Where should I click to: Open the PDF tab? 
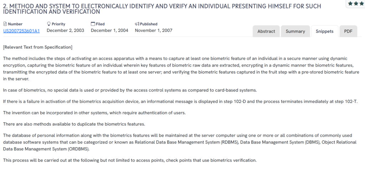pyautogui.click(x=348, y=31)
